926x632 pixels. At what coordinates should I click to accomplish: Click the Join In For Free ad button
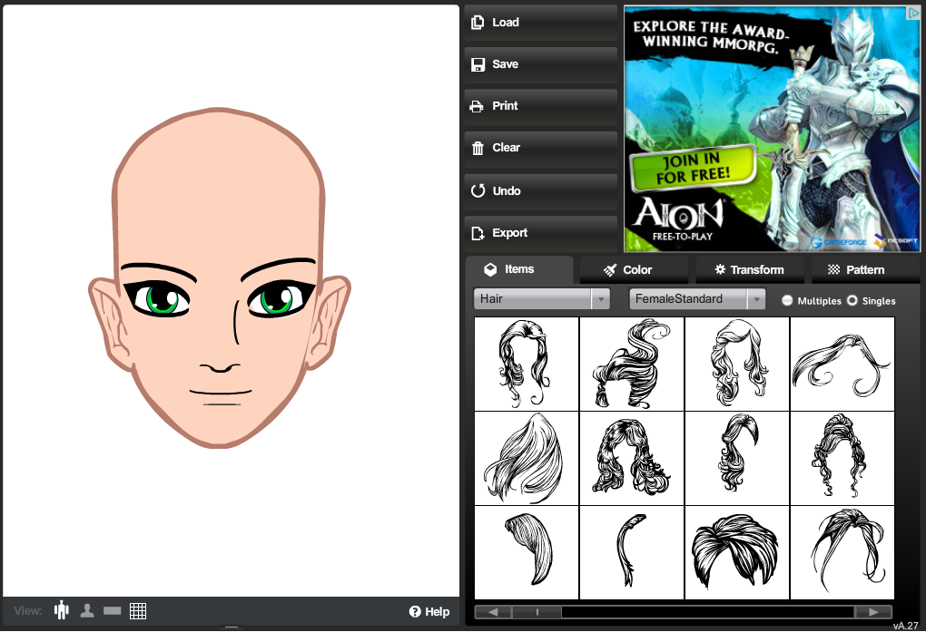[694, 169]
